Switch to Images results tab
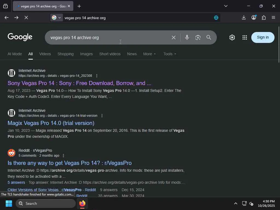This screenshot has height=210, width=280. click(86, 54)
